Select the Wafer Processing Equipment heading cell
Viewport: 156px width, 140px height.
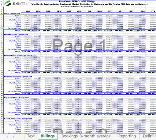click(18, 77)
